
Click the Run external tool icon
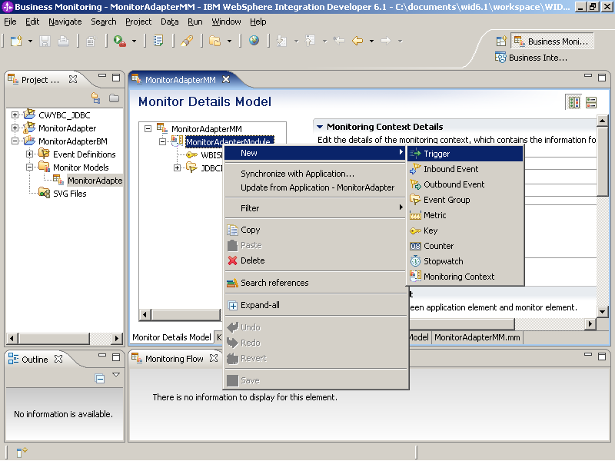click(x=119, y=41)
